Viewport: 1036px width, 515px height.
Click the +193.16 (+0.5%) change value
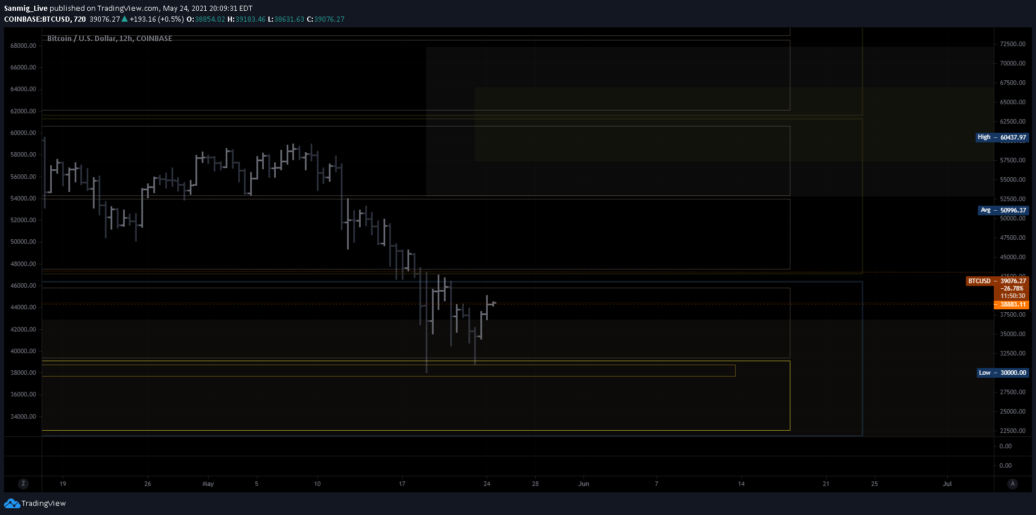pos(157,19)
